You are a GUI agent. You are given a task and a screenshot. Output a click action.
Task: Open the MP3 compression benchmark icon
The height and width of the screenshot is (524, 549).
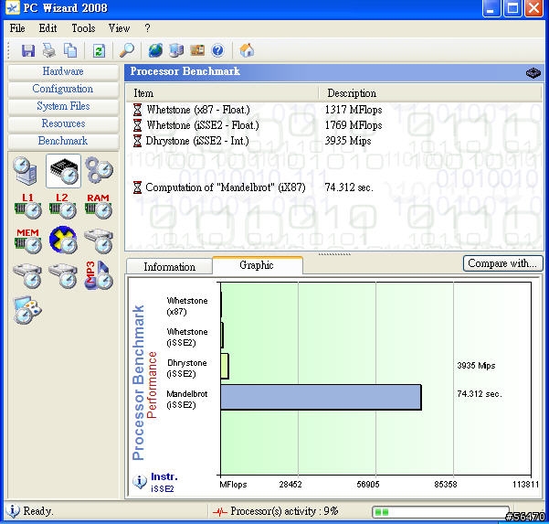point(99,275)
